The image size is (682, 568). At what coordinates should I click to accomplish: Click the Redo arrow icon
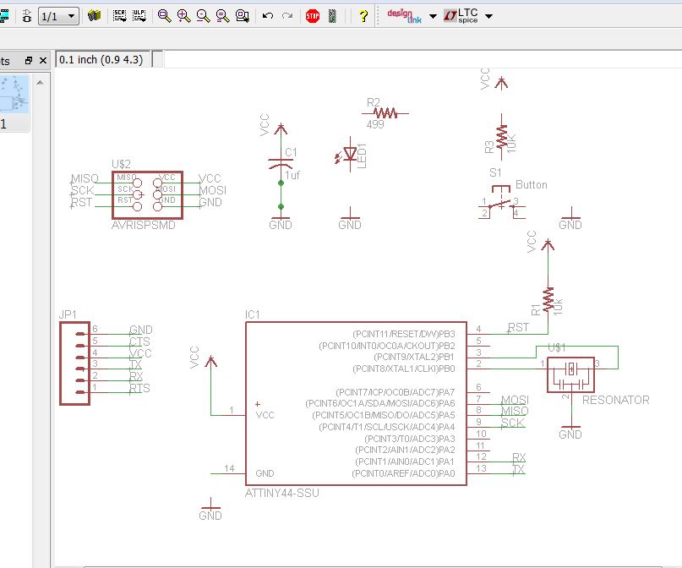(287, 16)
